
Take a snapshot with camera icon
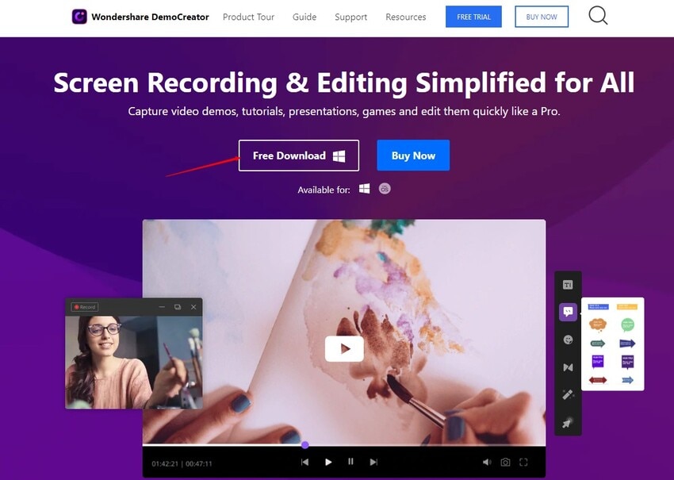coord(506,463)
